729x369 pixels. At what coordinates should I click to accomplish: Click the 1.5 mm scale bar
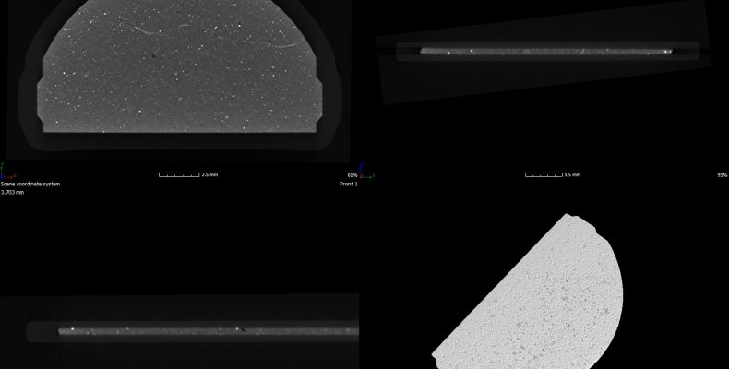click(544, 174)
